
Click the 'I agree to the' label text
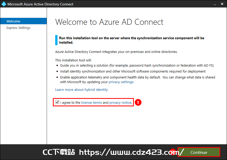(x=70, y=102)
